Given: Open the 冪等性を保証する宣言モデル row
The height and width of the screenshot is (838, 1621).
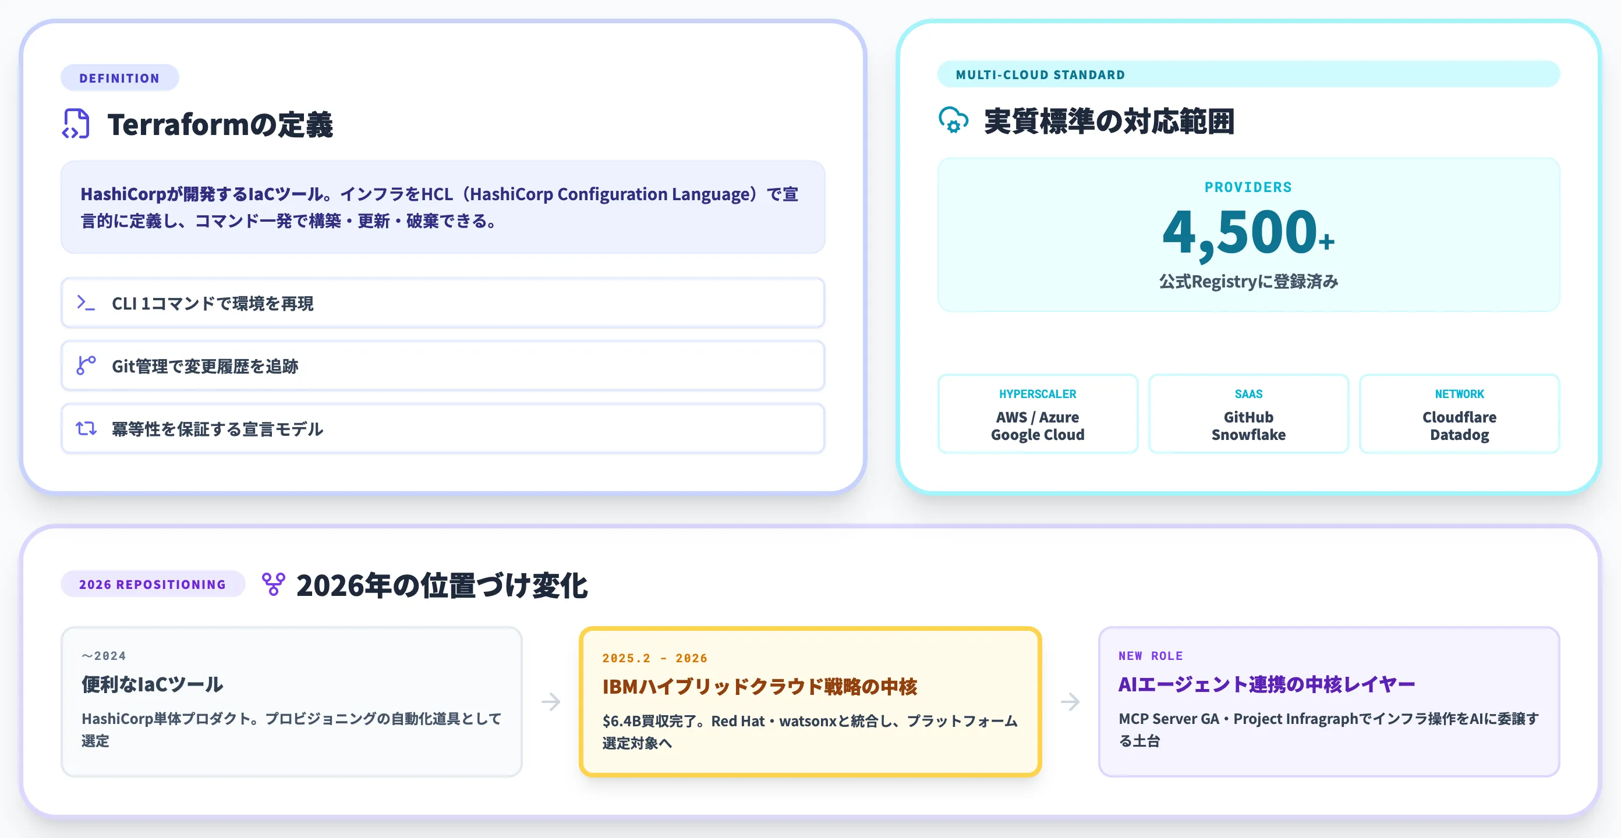Looking at the screenshot, I should pyautogui.click(x=443, y=429).
